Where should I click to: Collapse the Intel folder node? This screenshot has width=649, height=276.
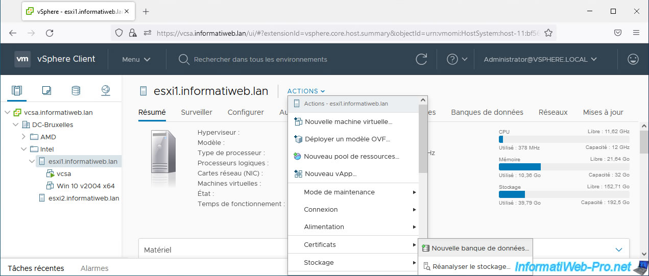pos(23,149)
